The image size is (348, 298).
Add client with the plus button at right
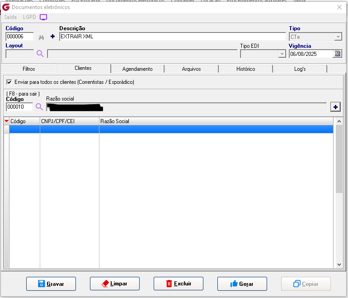335,107
